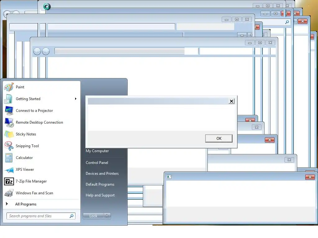Launch the Snipping Tool
This screenshot has width=318, height=238.
point(42,146)
